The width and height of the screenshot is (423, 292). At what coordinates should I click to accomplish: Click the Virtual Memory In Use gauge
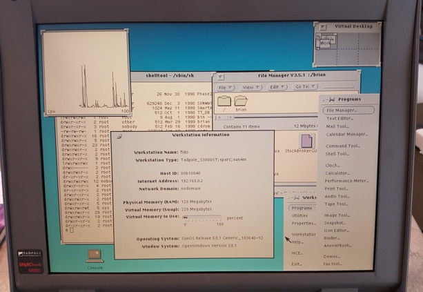202,217
